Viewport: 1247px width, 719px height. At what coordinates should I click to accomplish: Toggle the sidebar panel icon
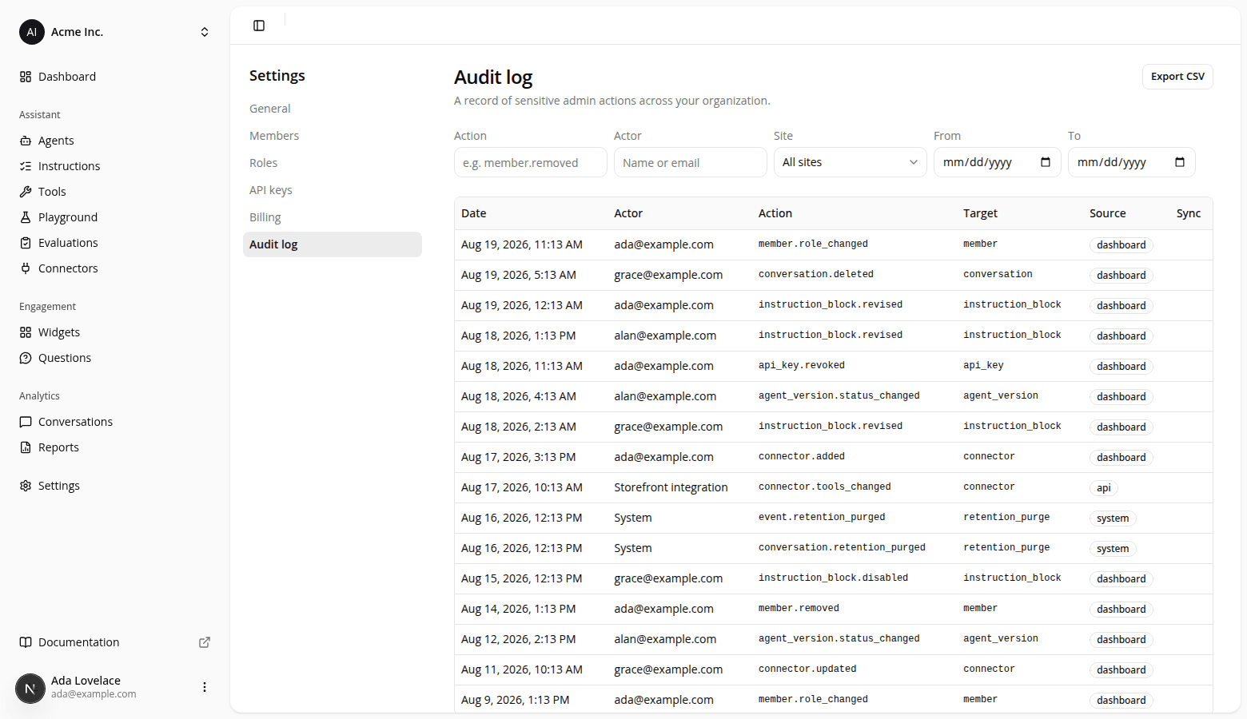[259, 26]
